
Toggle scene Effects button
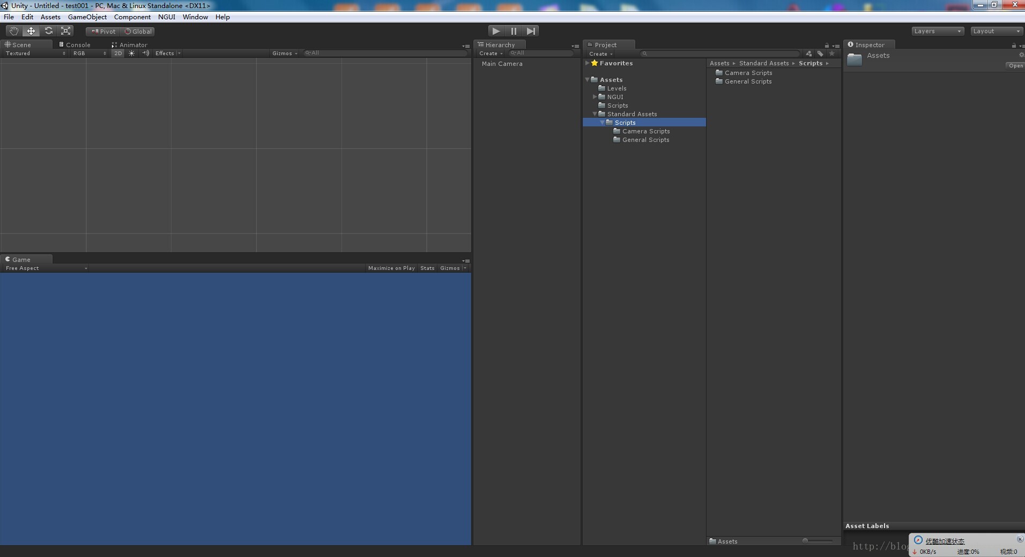[x=165, y=54]
